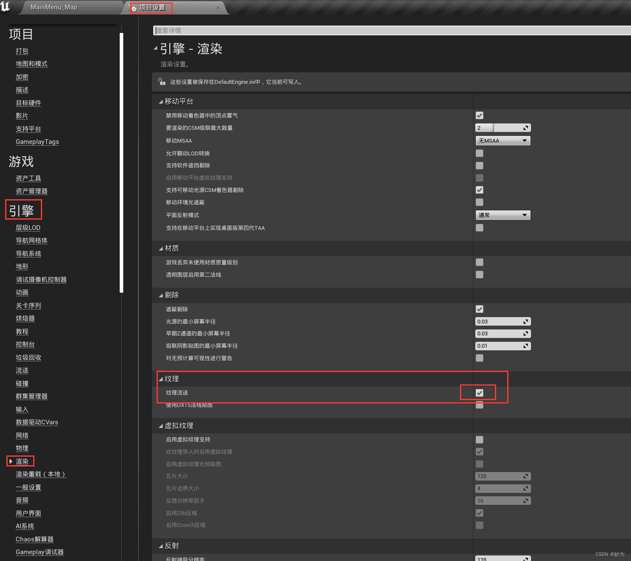Viewport: 631px width, 561px height.
Task: Click the 要渲染的CSM级联最大数量 slider field
Action: [503, 128]
